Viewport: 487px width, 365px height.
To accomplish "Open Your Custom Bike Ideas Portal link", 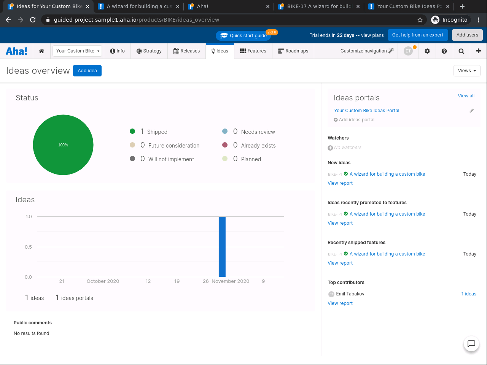I will coord(366,111).
